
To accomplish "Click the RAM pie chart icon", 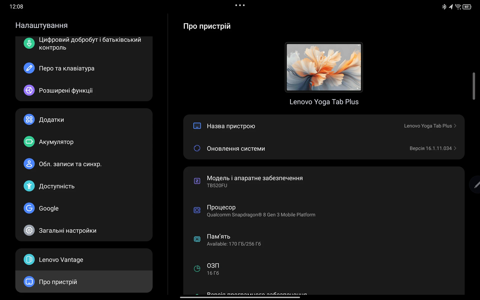I will [197, 268].
